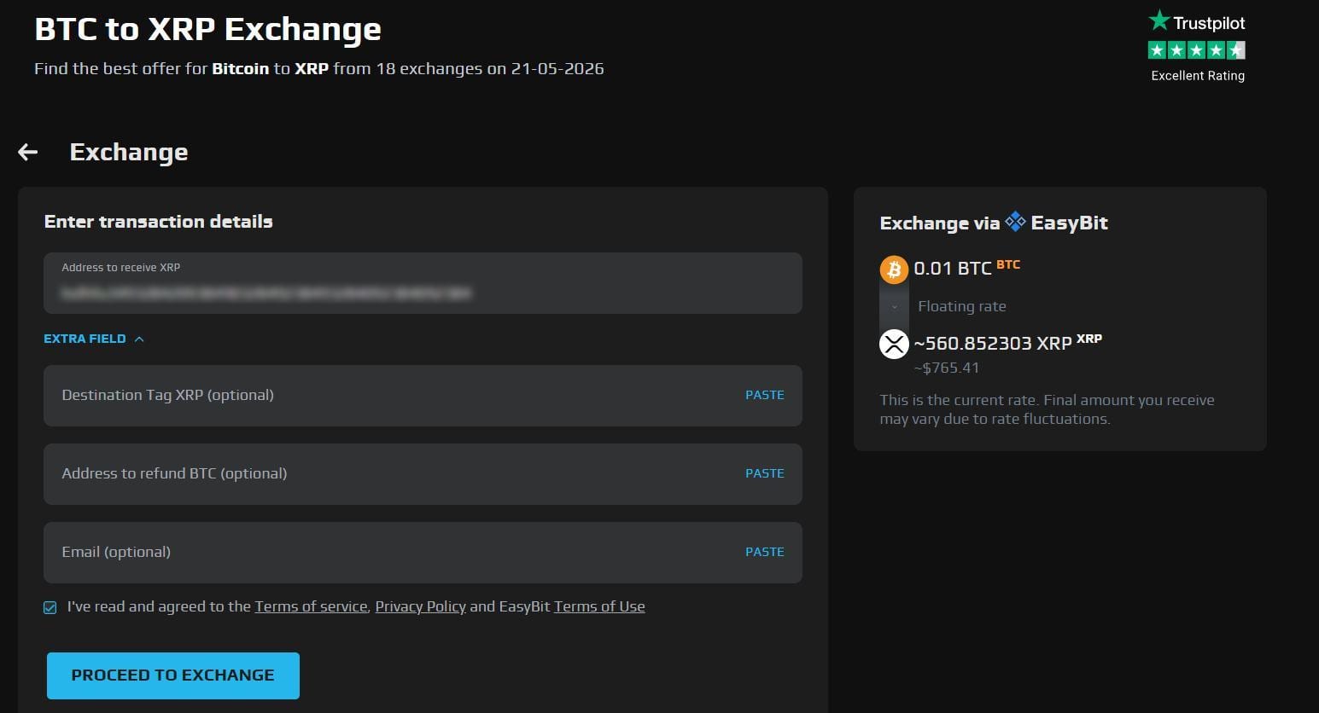Open the Privacy Policy link
Image resolution: width=1319 pixels, height=713 pixels.
point(420,606)
